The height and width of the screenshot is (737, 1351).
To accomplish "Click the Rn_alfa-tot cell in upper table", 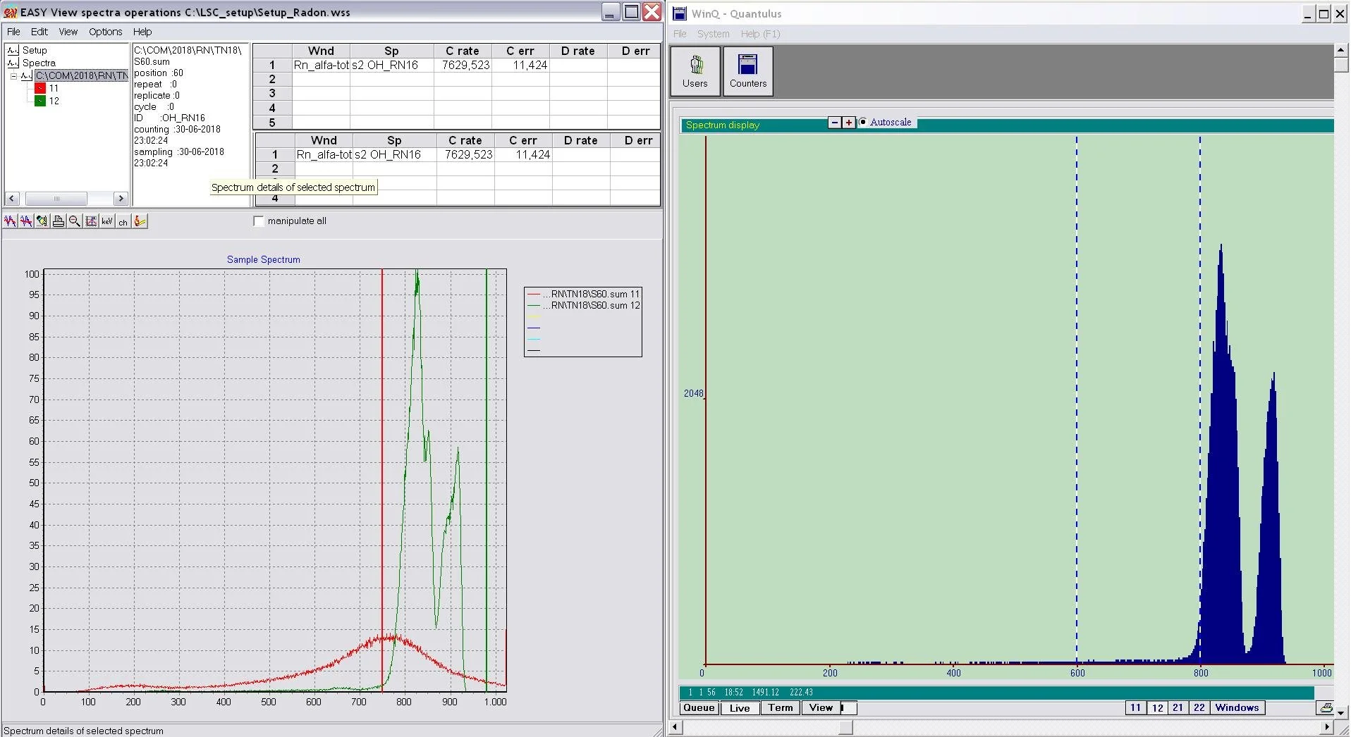I will click(x=321, y=65).
